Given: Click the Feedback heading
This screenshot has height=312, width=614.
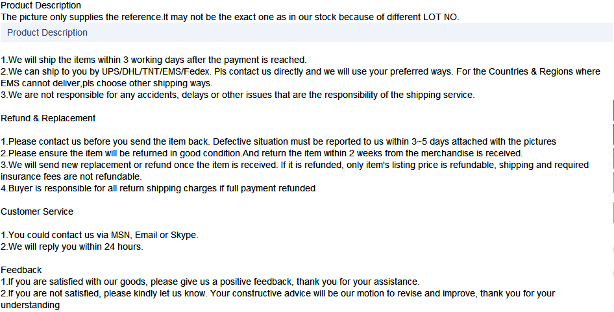Looking at the screenshot, I should click(21, 270).
